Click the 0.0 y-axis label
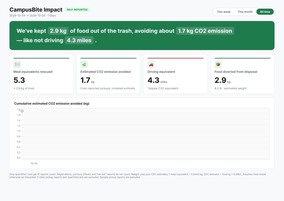284x201 pixels. tap(19, 158)
